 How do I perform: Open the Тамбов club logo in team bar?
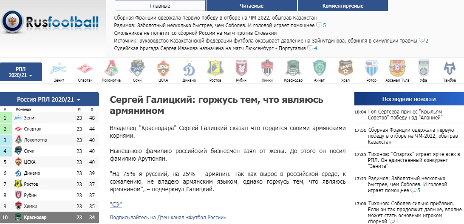[449, 68]
